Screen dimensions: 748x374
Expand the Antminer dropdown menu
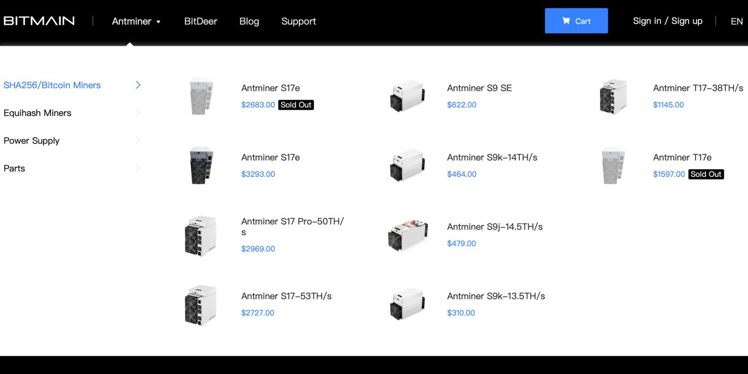click(x=136, y=21)
